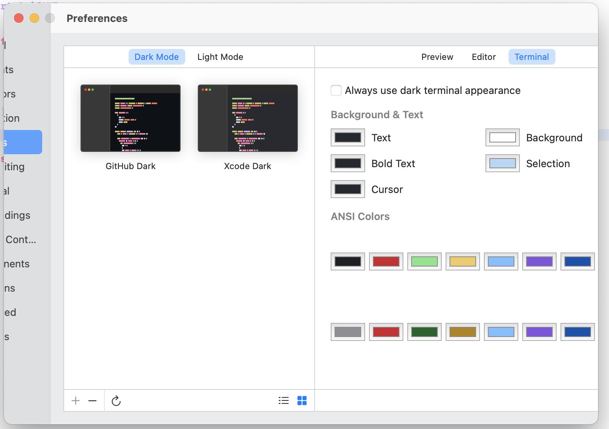Switch to Light Mode themes
This screenshot has height=429, width=609.
[220, 57]
